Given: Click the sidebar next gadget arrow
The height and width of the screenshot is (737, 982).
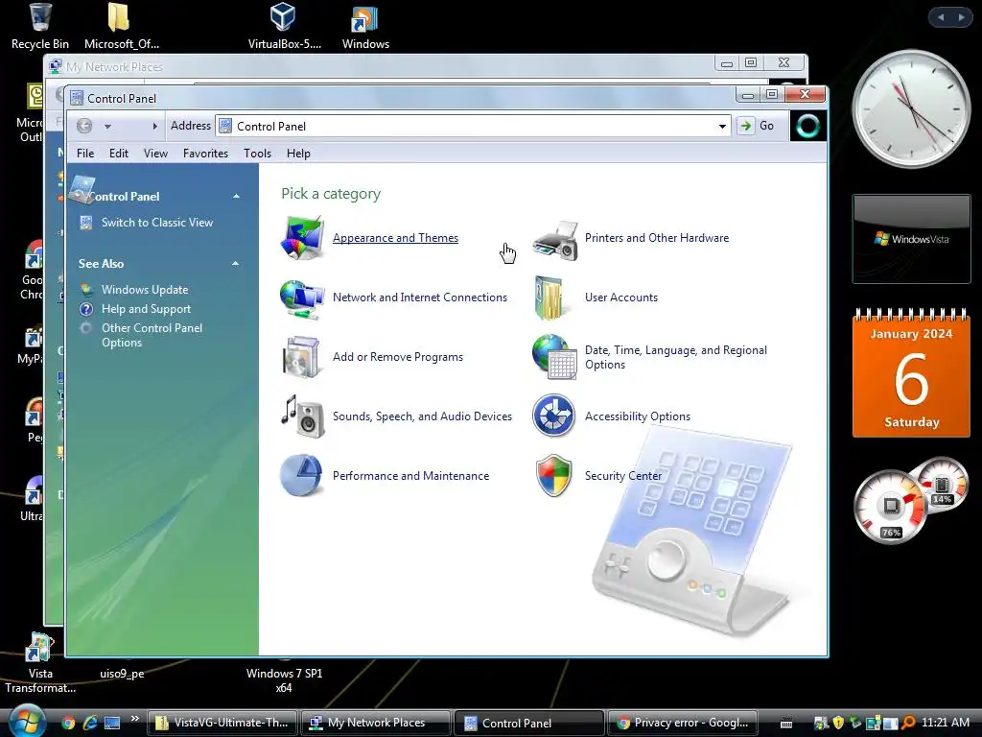Looking at the screenshot, I should [x=961, y=17].
